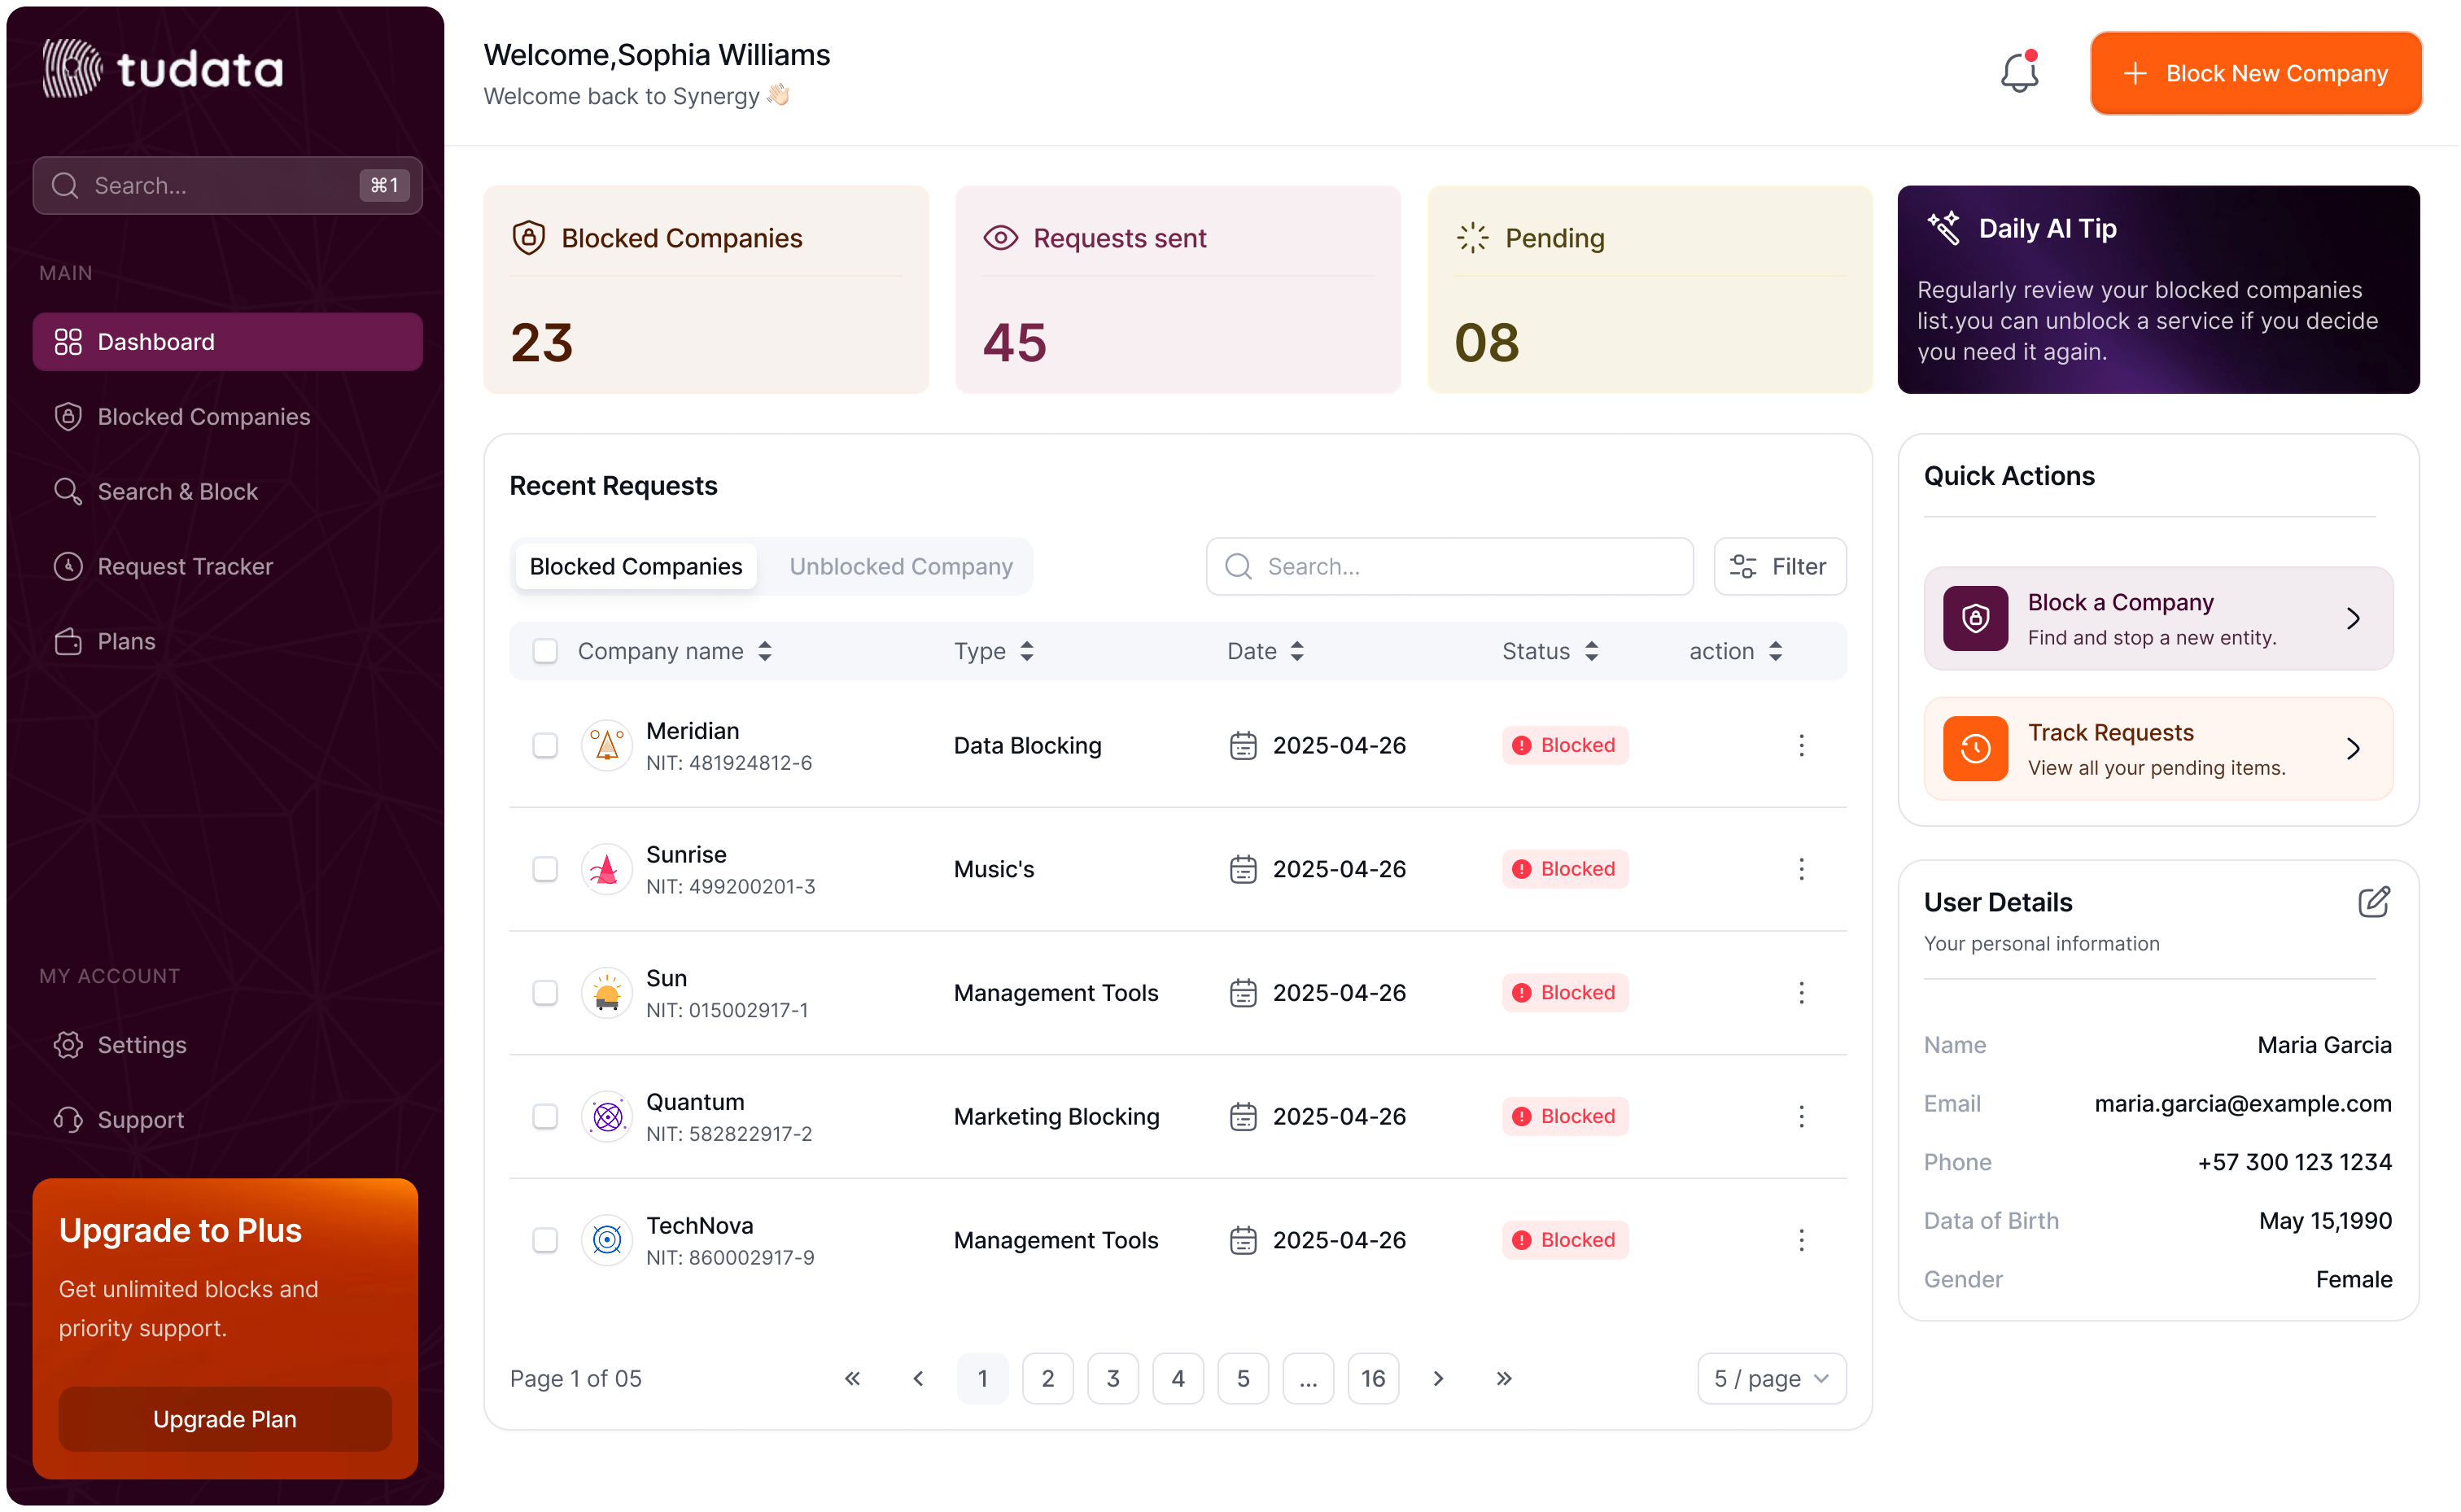Viewport: 2461px width, 1512px height.
Task: Open the Request Tracker sidebar item
Action: pyautogui.click(x=184, y=566)
